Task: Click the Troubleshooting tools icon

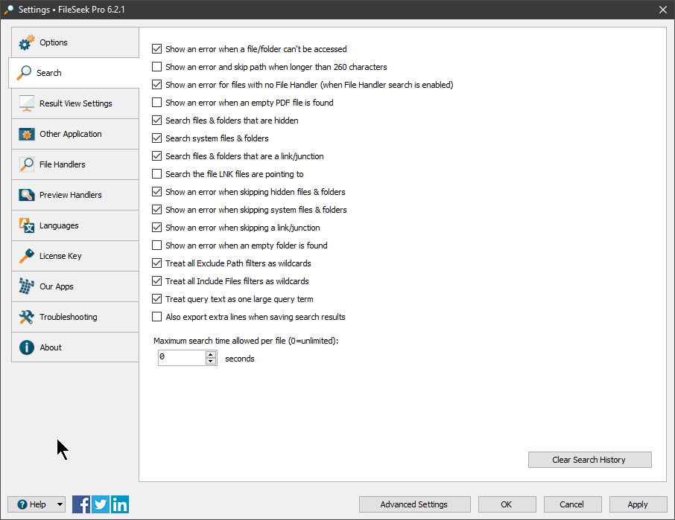Action: pos(26,317)
